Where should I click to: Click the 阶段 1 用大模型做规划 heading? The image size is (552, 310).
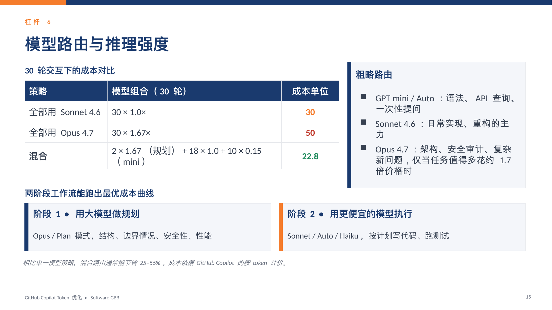tap(86, 214)
